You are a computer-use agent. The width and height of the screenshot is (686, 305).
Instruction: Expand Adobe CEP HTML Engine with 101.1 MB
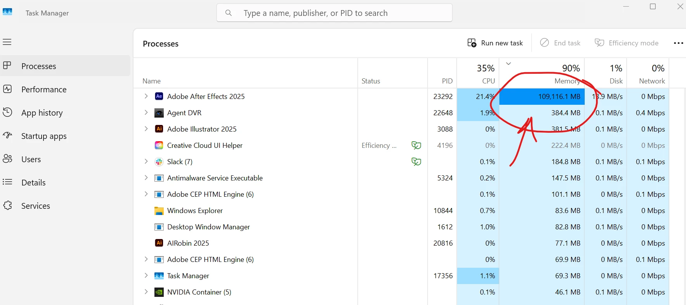click(146, 194)
